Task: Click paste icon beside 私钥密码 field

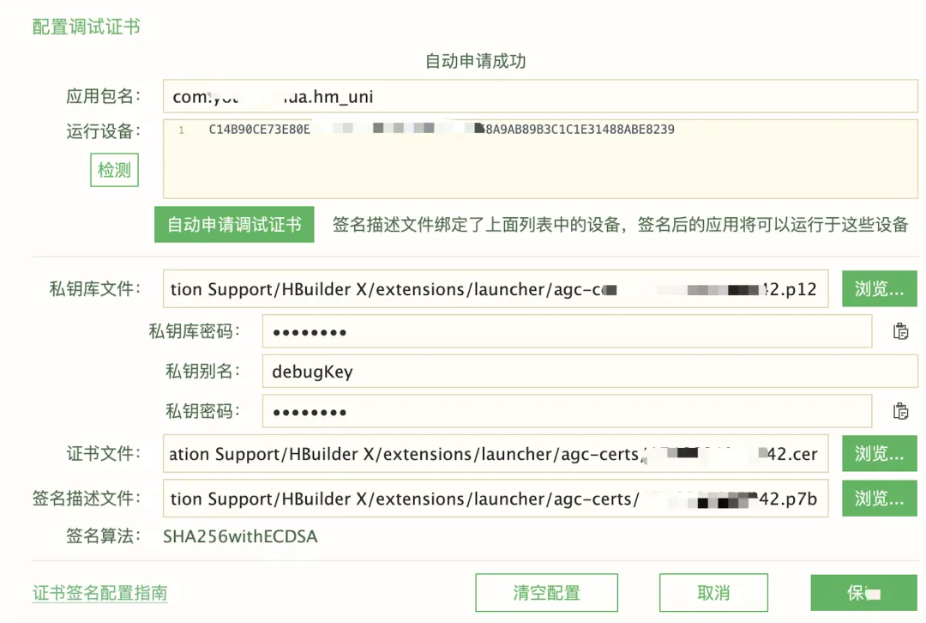Action: (900, 411)
